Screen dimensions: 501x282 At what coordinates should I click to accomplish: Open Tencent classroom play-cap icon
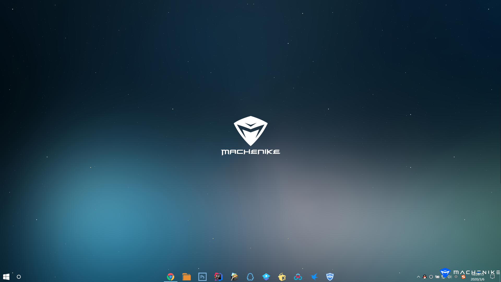(266, 277)
